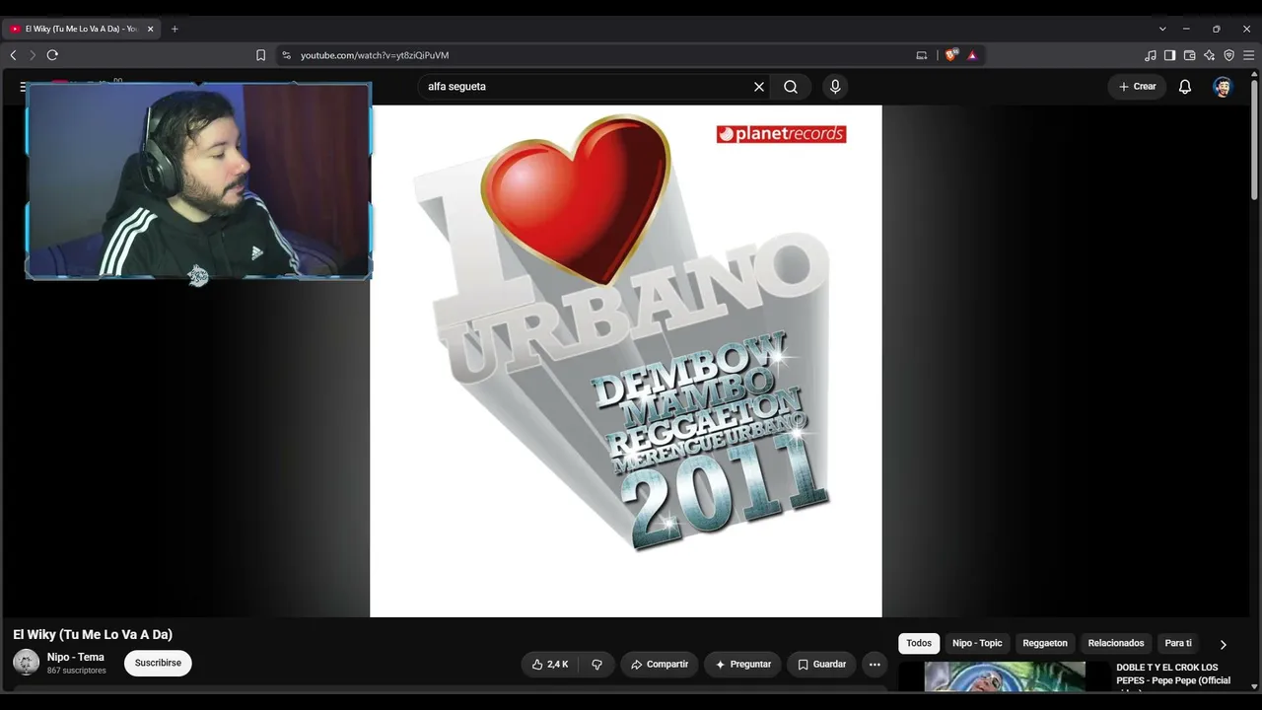This screenshot has height=710, width=1262.
Task: Select the Reggaeton filter chip
Action: (x=1045, y=643)
